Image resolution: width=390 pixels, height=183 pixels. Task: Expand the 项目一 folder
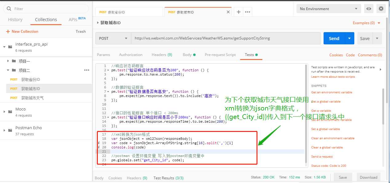coord(8,61)
